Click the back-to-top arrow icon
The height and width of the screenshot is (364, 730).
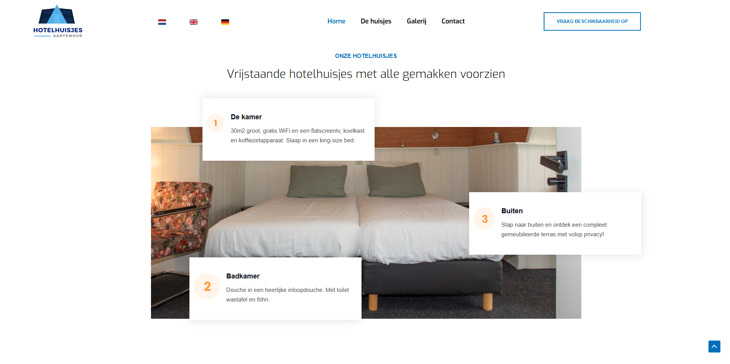[714, 346]
